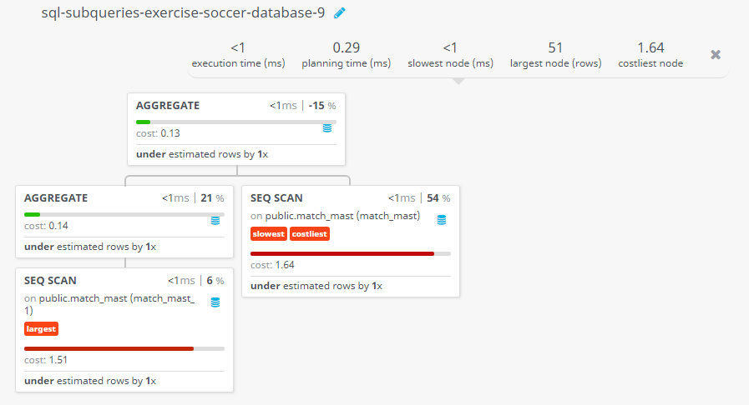Viewport: 749px width, 405px height.
Task: Click the plan title sql-subqueries-exercise-soccer-database-9
Action: pos(183,13)
